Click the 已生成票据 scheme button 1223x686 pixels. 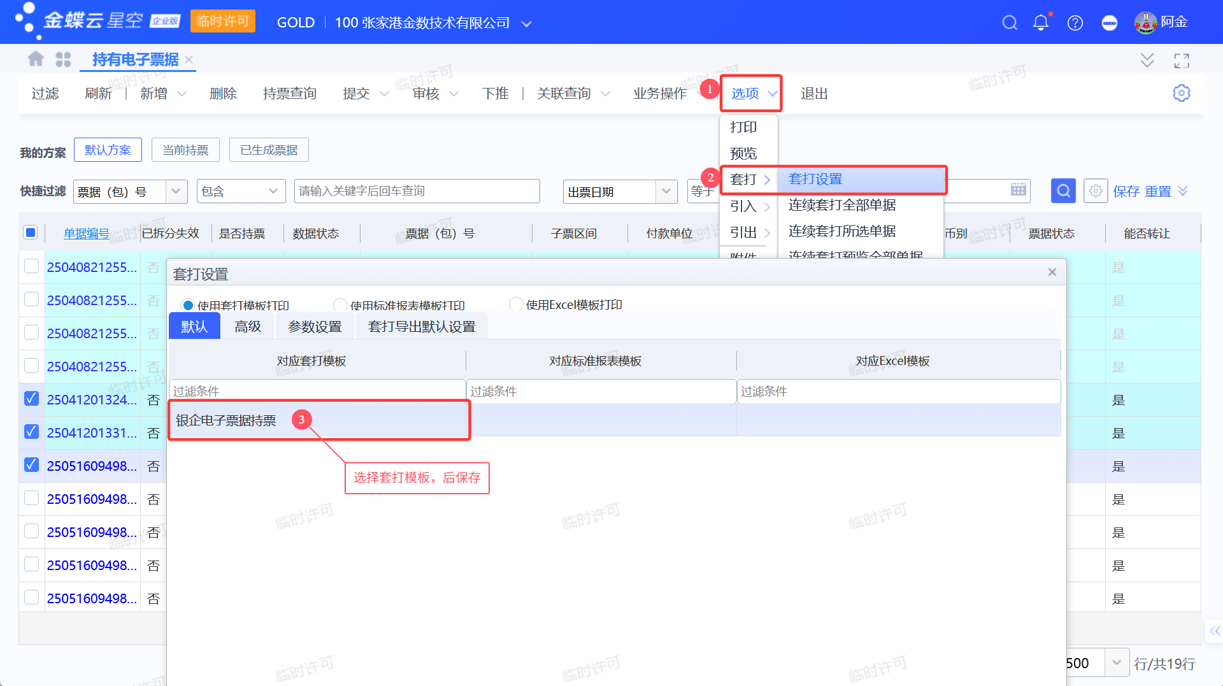click(x=268, y=150)
